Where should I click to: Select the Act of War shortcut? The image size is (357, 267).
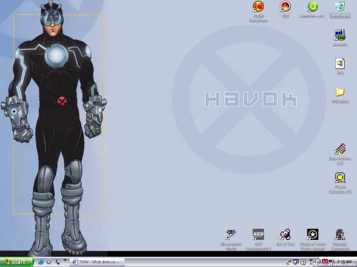pyautogui.click(x=285, y=235)
